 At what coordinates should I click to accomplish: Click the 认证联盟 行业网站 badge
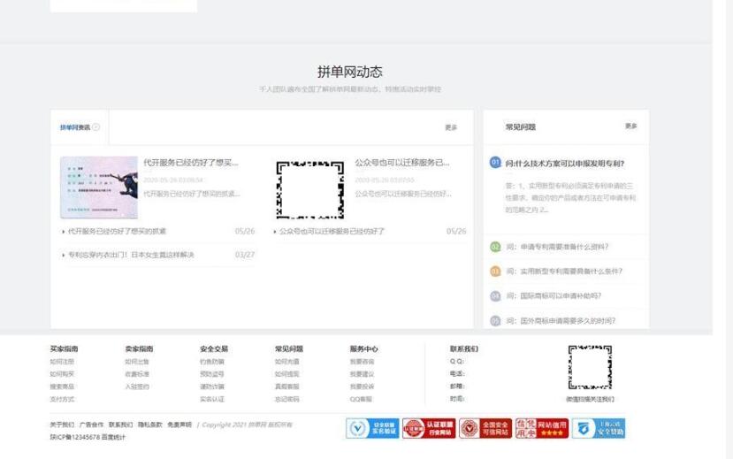coord(429,429)
